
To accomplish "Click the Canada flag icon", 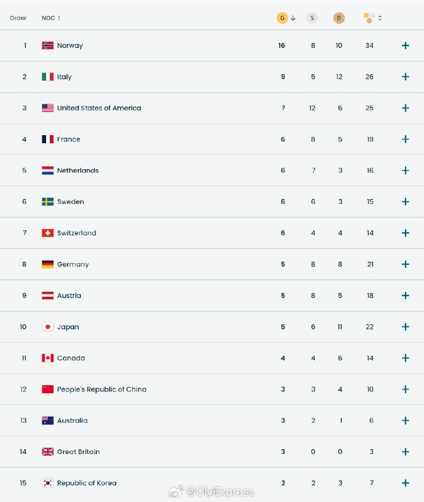I will tap(48, 358).
